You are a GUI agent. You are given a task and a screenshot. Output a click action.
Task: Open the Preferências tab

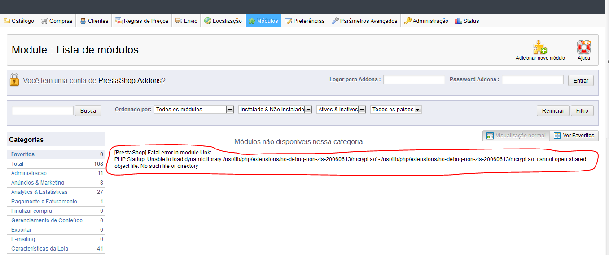point(305,21)
